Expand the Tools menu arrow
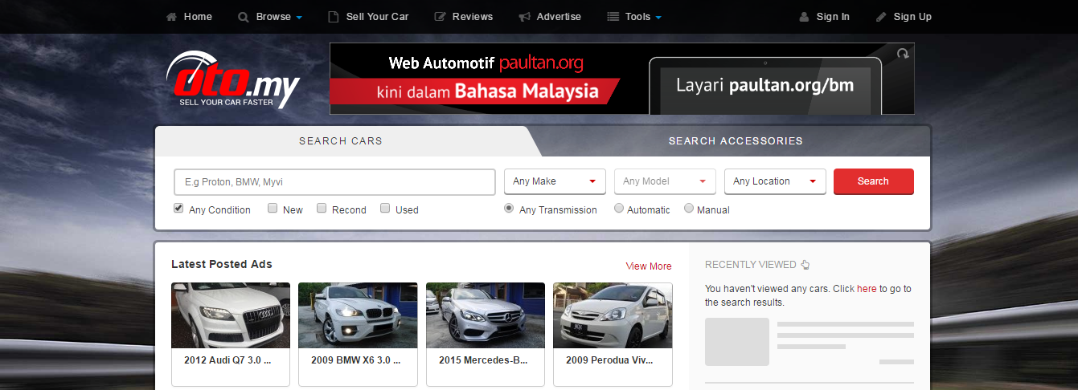This screenshot has width=1078, height=390. (658, 18)
